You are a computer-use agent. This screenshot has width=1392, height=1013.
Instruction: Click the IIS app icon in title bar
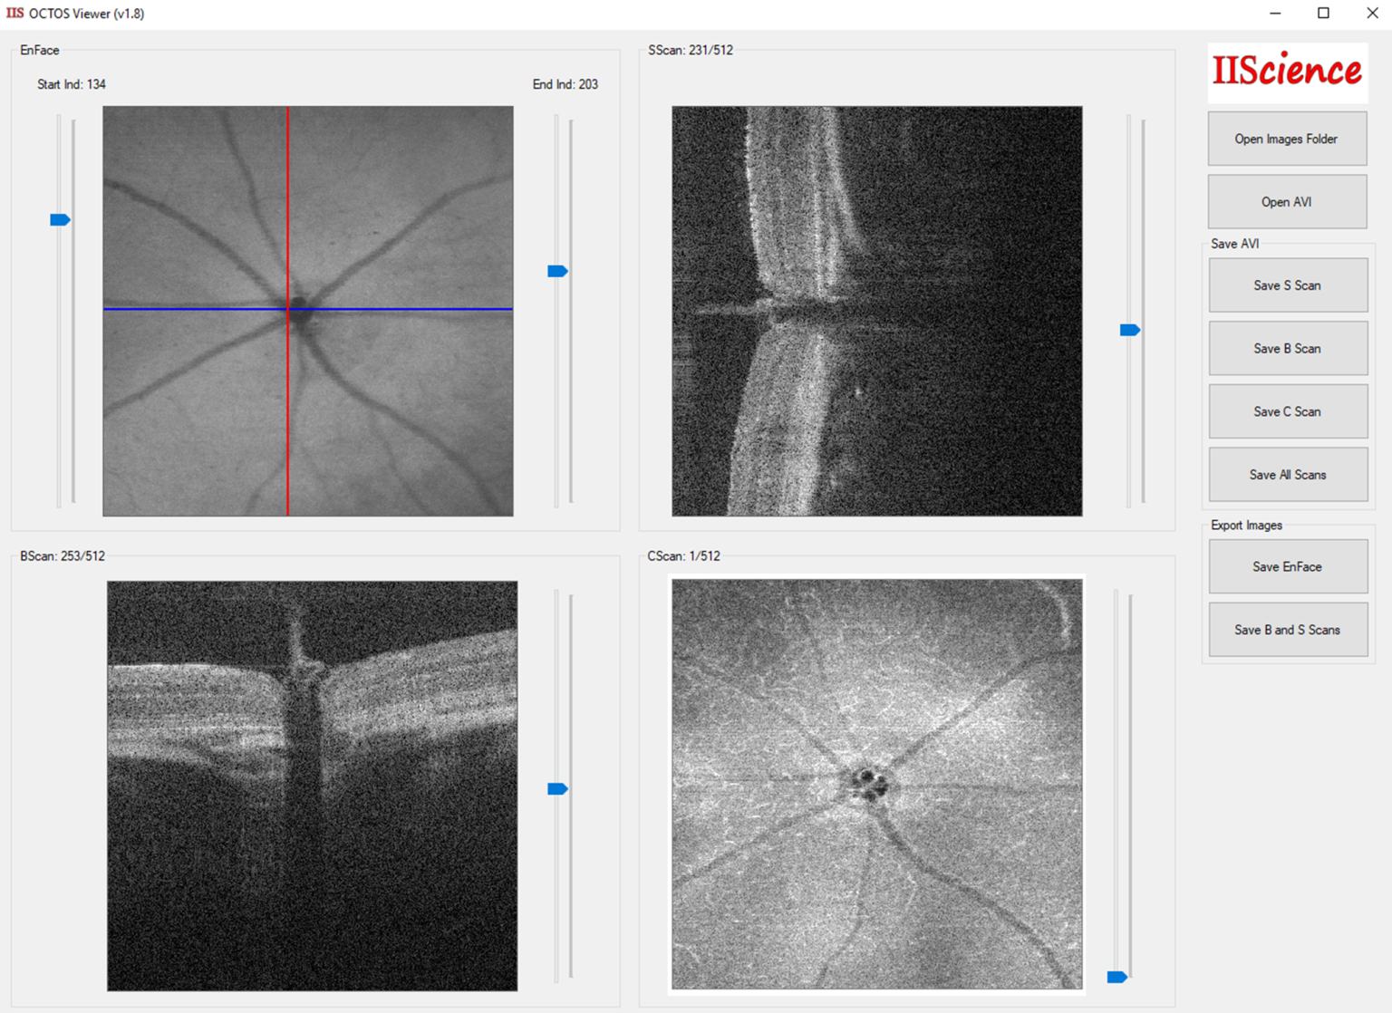coord(14,14)
